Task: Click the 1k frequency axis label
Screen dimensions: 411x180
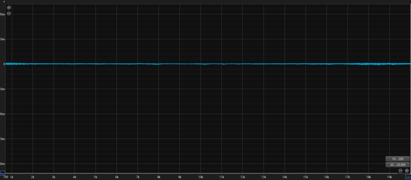Action: (x=12, y=177)
